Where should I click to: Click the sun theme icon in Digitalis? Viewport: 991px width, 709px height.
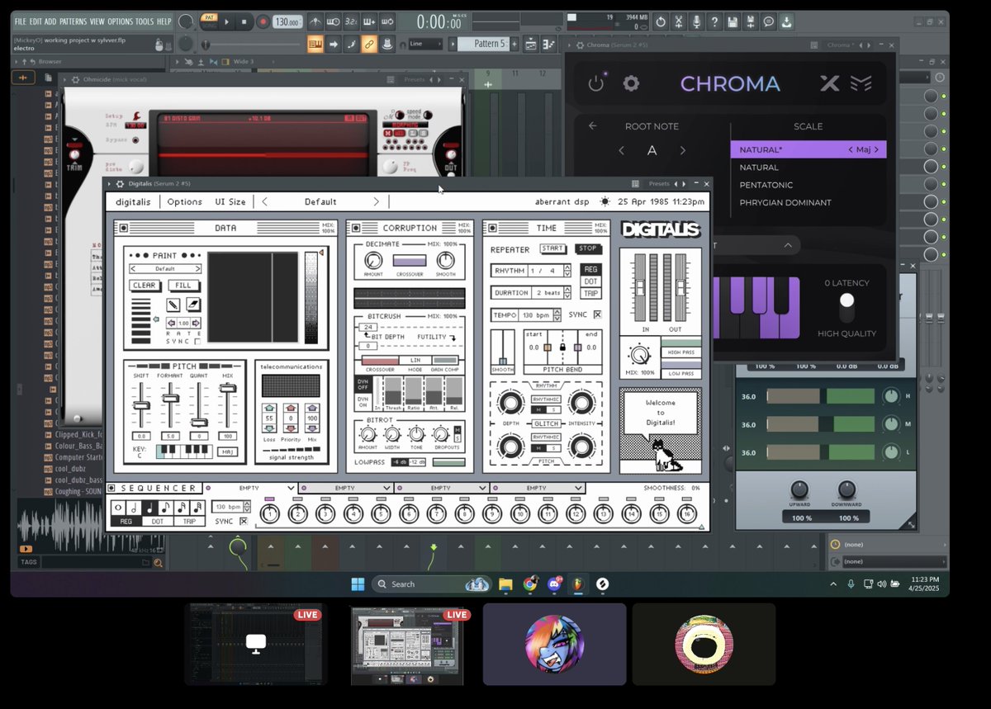coord(605,201)
